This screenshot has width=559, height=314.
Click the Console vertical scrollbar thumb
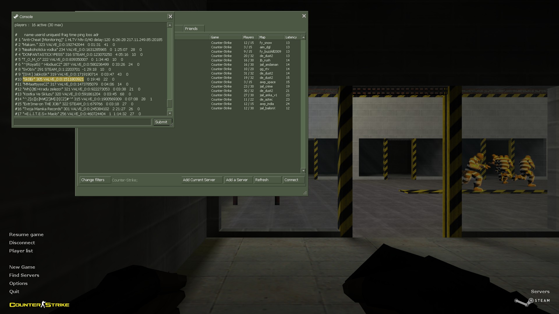pos(170,104)
